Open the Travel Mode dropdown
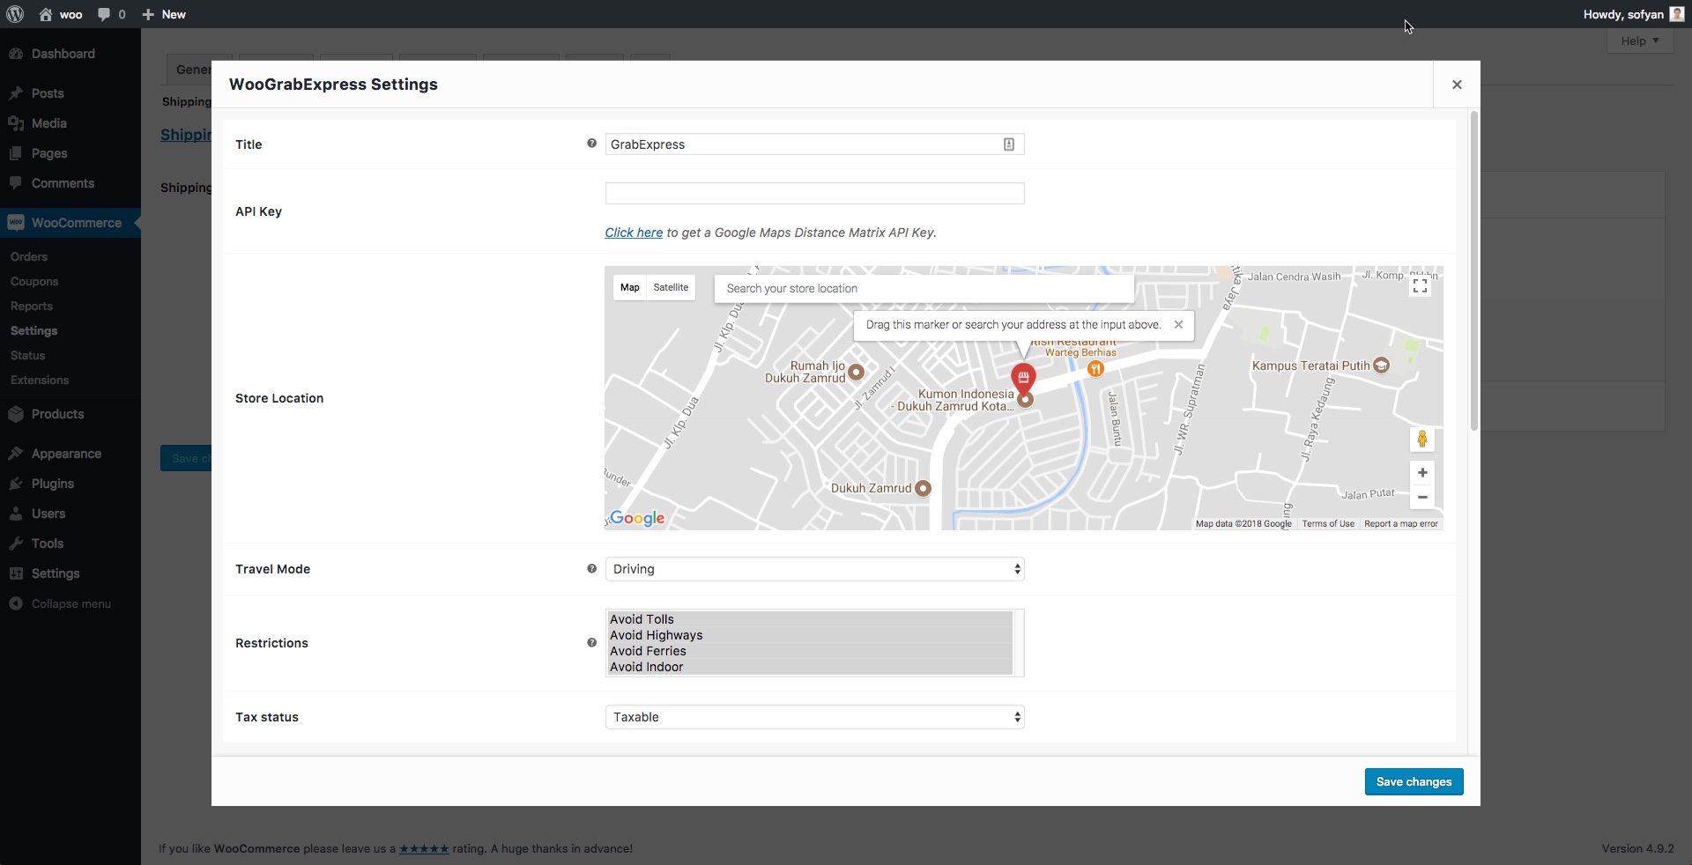 click(x=813, y=569)
